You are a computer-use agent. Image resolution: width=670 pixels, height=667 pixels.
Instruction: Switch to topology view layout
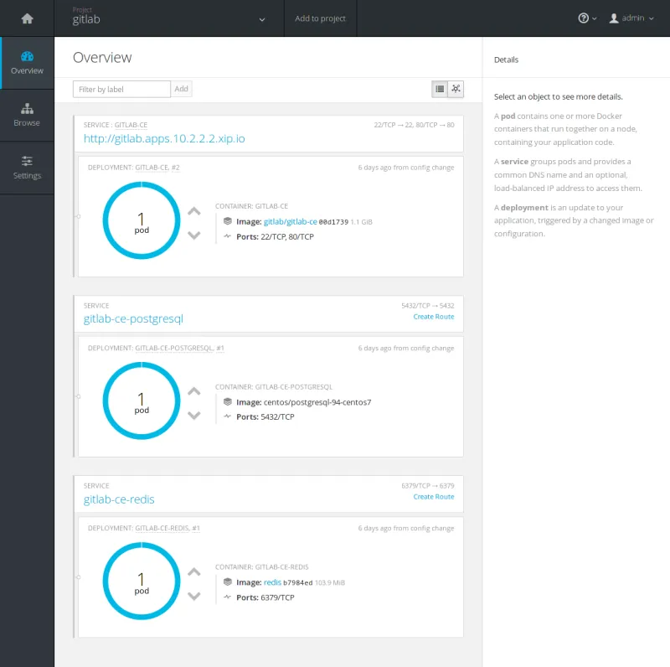(x=456, y=89)
